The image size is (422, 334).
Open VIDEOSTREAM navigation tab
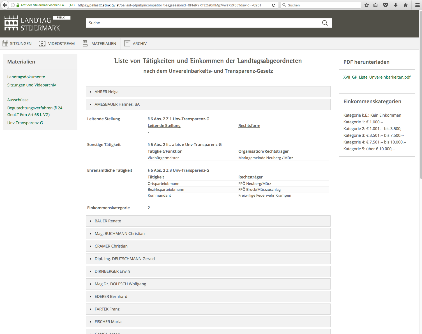click(x=57, y=44)
